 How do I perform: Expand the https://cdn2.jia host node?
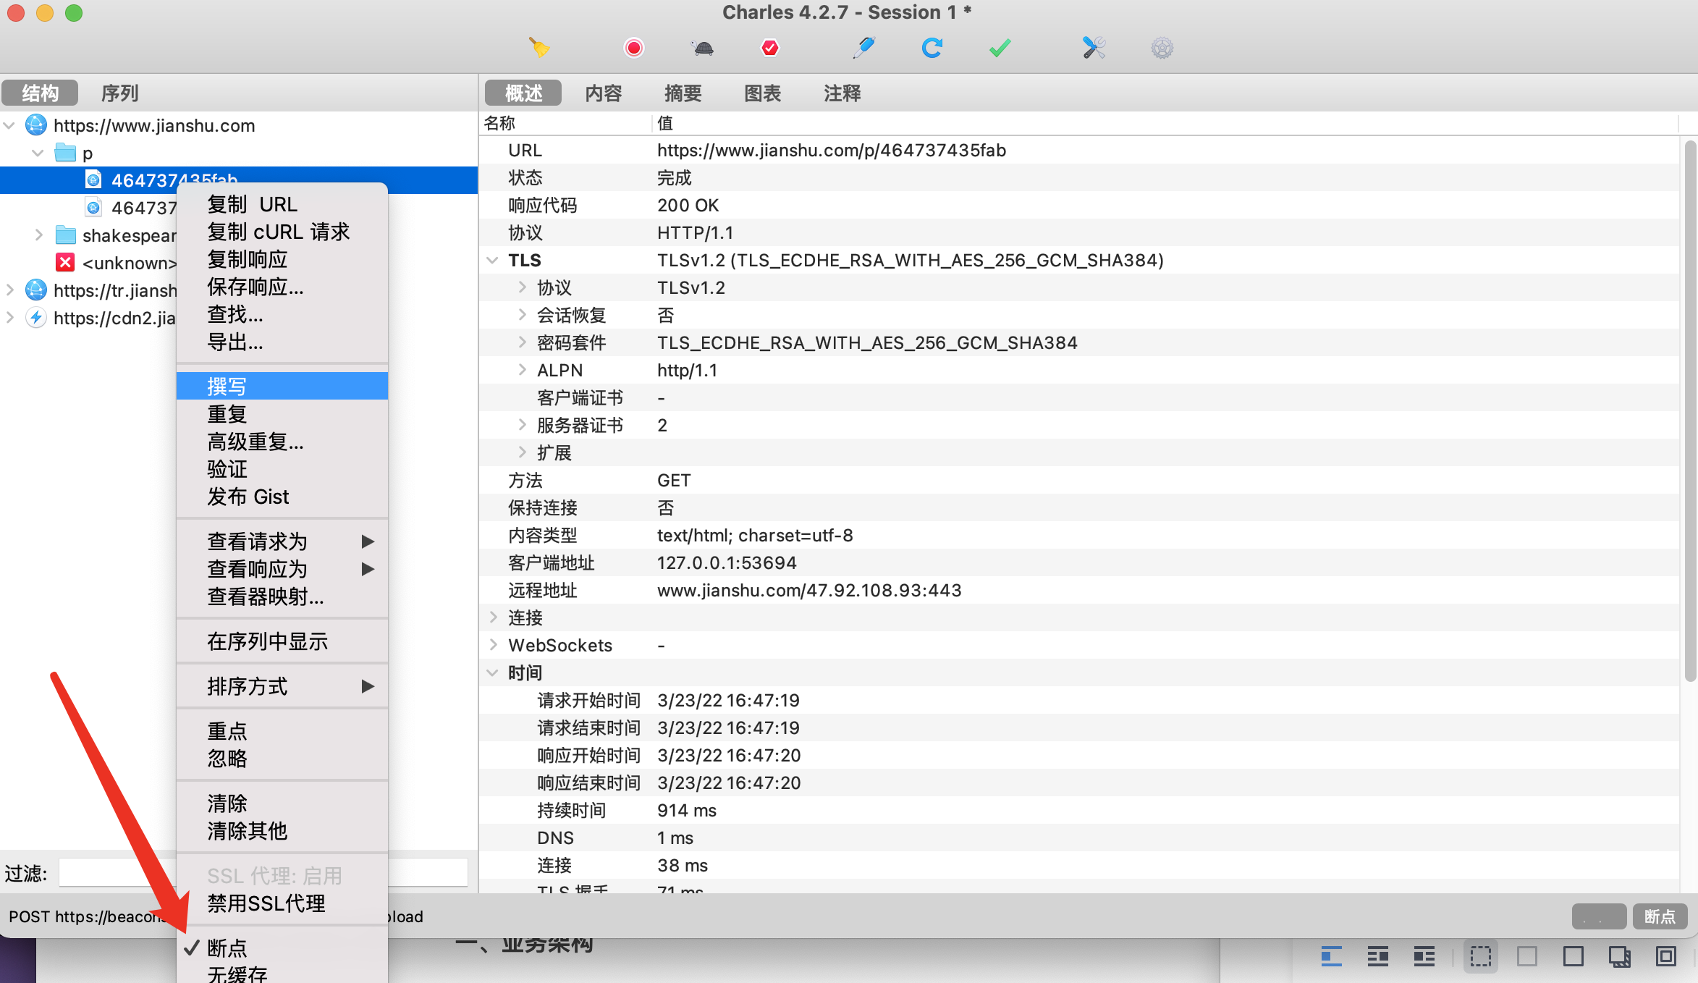[9, 318]
